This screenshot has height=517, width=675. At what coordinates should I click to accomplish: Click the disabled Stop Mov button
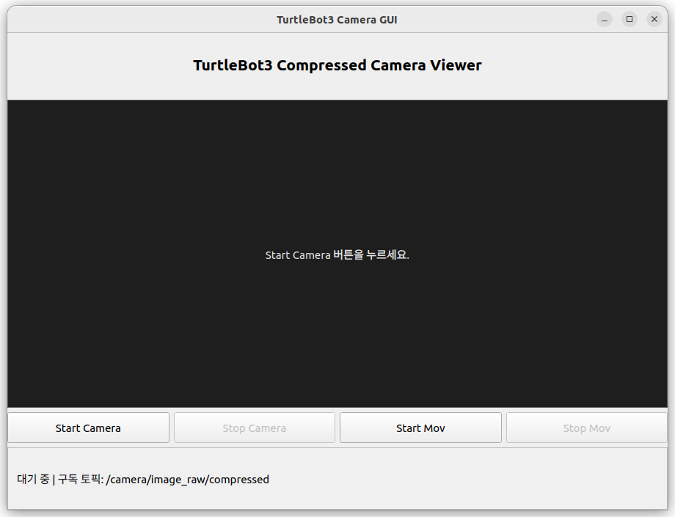coord(587,428)
